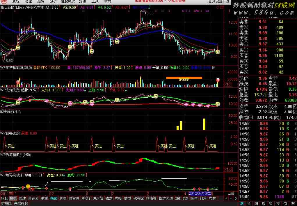The height and width of the screenshot is (206, 297).
Task: Open the 系统 menu
Action: point(16,1)
